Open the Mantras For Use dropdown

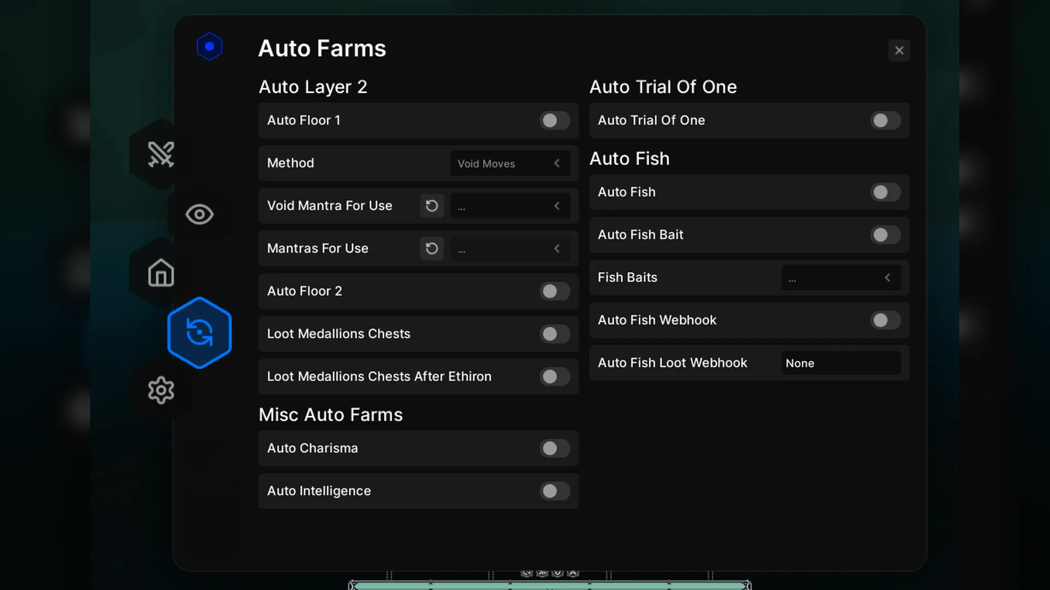tap(510, 249)
